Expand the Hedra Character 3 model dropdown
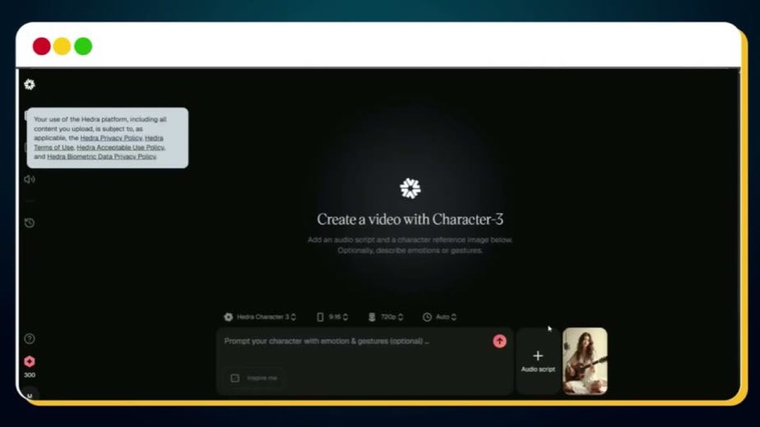This screenshot has height=427, width=760. click(260, 317)
